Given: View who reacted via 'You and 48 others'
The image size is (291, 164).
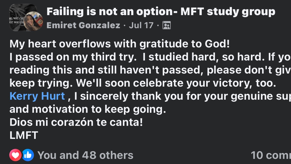Looking at the screenshot, I should point(85,155).
